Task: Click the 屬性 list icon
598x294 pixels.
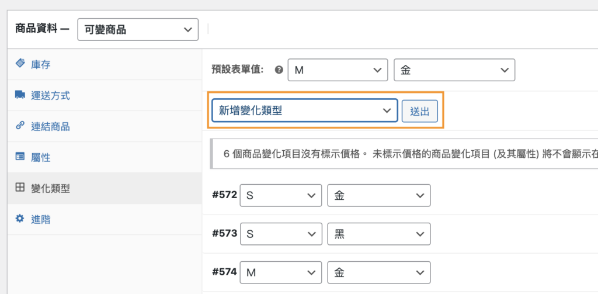Action: tap(20, 157)
